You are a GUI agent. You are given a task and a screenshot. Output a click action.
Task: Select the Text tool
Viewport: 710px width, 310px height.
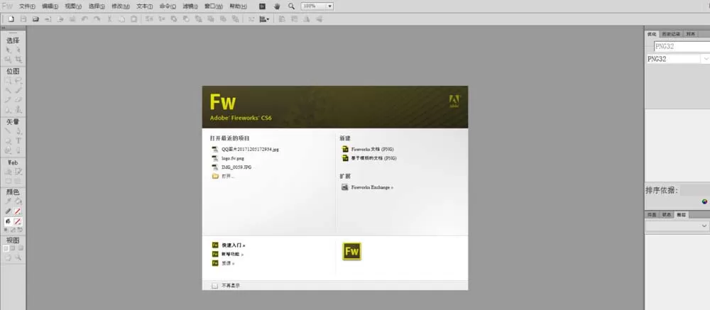coord(18,140)
